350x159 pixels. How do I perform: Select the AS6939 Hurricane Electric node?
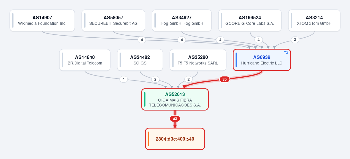(x=262, y=60)
